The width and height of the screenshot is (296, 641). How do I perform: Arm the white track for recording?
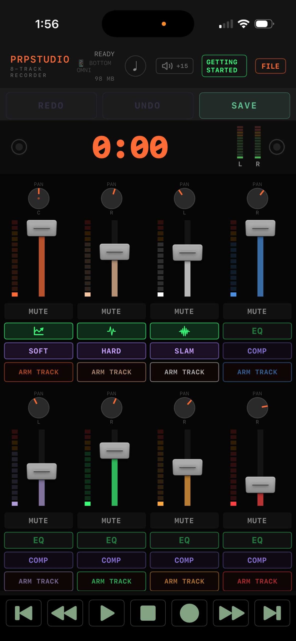(184, 372)
